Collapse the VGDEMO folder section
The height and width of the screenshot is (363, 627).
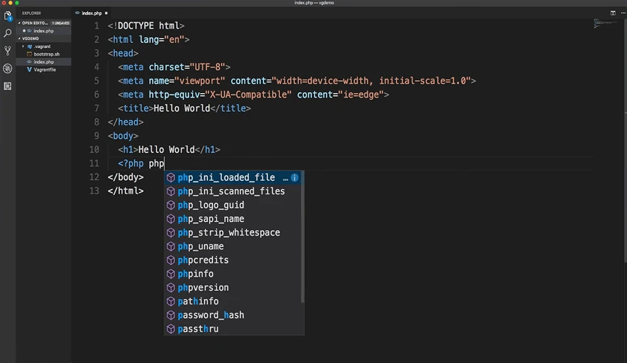(19, 38)
